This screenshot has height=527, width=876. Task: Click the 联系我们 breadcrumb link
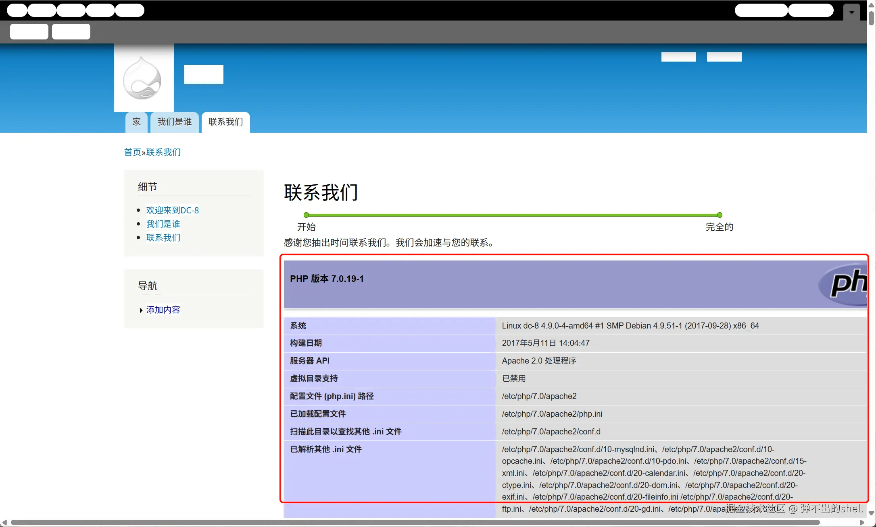163,152
